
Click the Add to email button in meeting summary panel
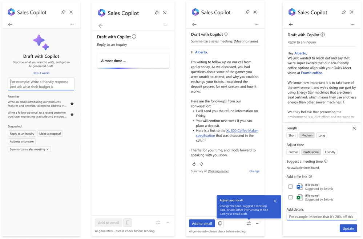(202, 223)
